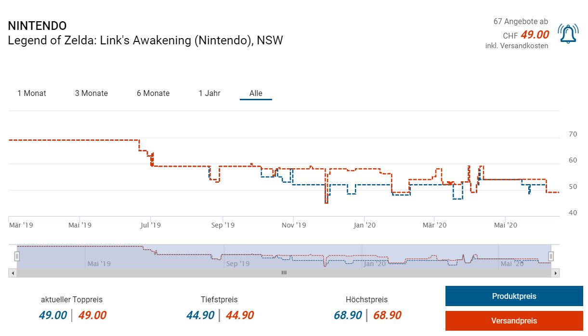This screenshot has width=588, height=336.
Task: Click the scrollbar right arrow
Action: (556, 273)
